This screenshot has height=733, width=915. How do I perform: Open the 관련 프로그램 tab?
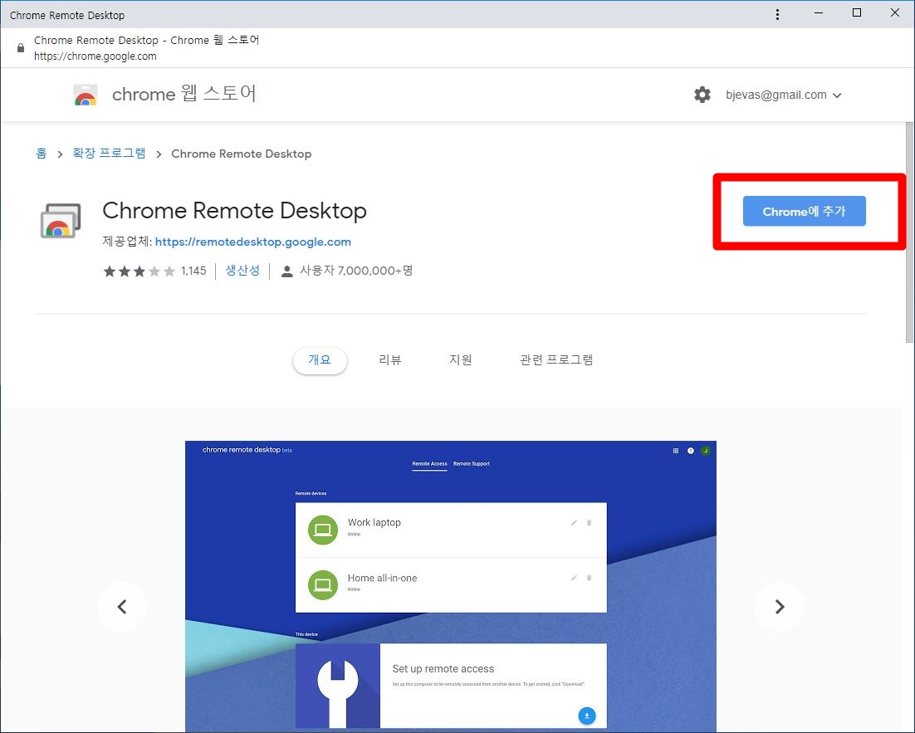[x=556, y=360]
